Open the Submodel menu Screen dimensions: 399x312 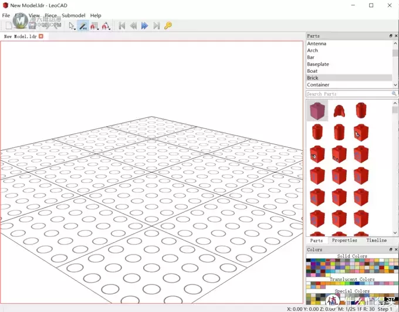[x=73, y=15]
